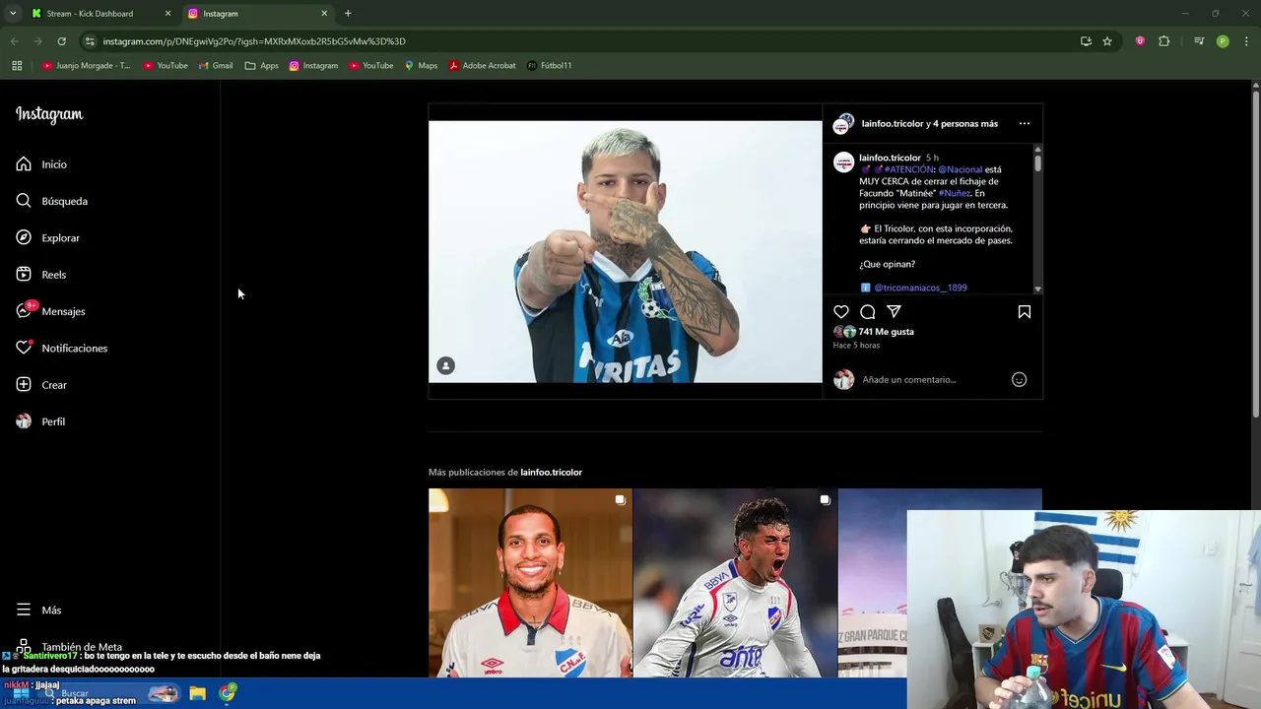1261x709 pixels.
Task: Open the Más menu in sidebar
Action: pyautogui.click(x=38, y=611)
